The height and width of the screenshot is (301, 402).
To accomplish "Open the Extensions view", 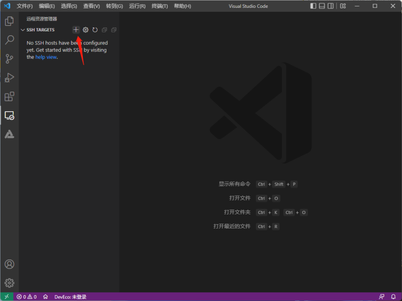I will 9,96.
